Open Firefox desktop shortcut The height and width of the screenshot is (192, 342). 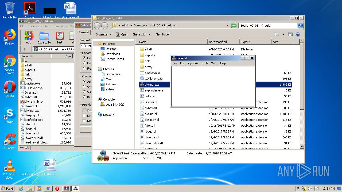pyautogui.click(x=10, y=37)
